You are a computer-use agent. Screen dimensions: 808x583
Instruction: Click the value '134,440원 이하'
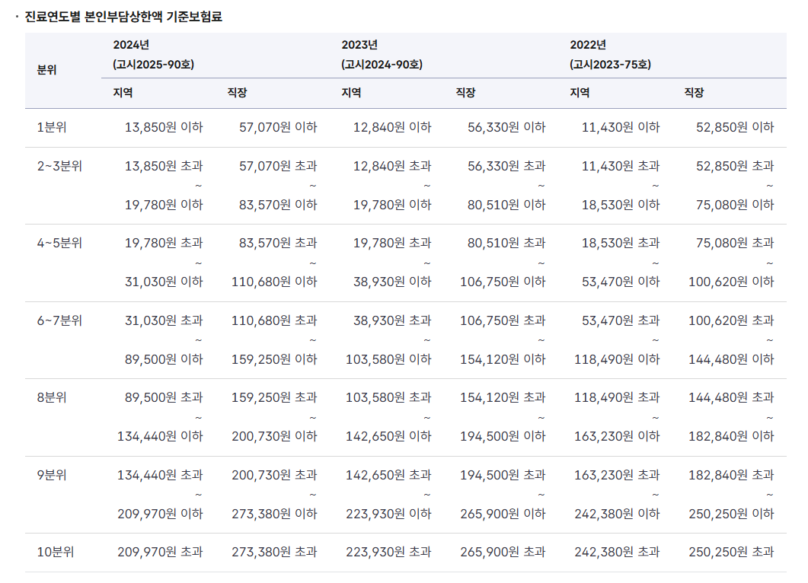[160, 436]
